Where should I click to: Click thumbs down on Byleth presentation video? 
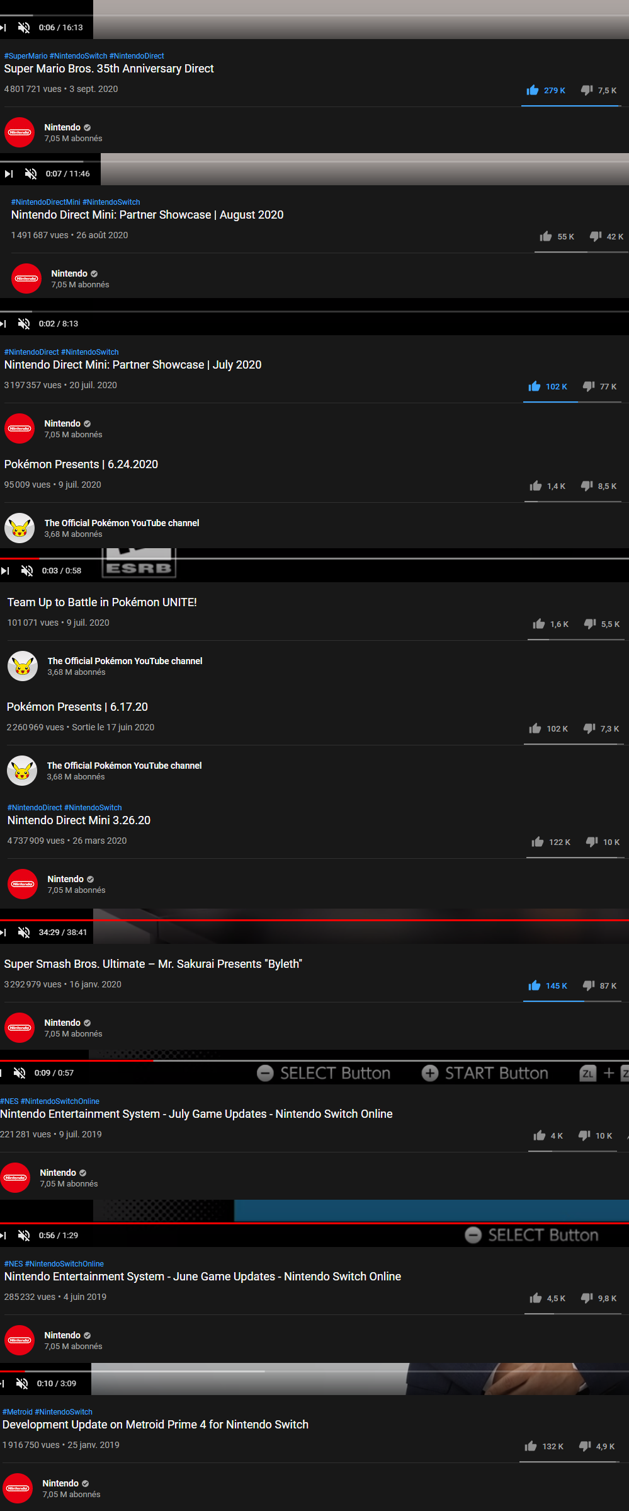point(589,985)
